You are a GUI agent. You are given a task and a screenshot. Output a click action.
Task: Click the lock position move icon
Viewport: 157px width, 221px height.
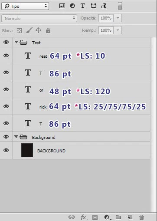[x=38, y=30]
